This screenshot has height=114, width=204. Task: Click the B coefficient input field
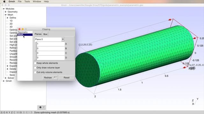[51, 48]
